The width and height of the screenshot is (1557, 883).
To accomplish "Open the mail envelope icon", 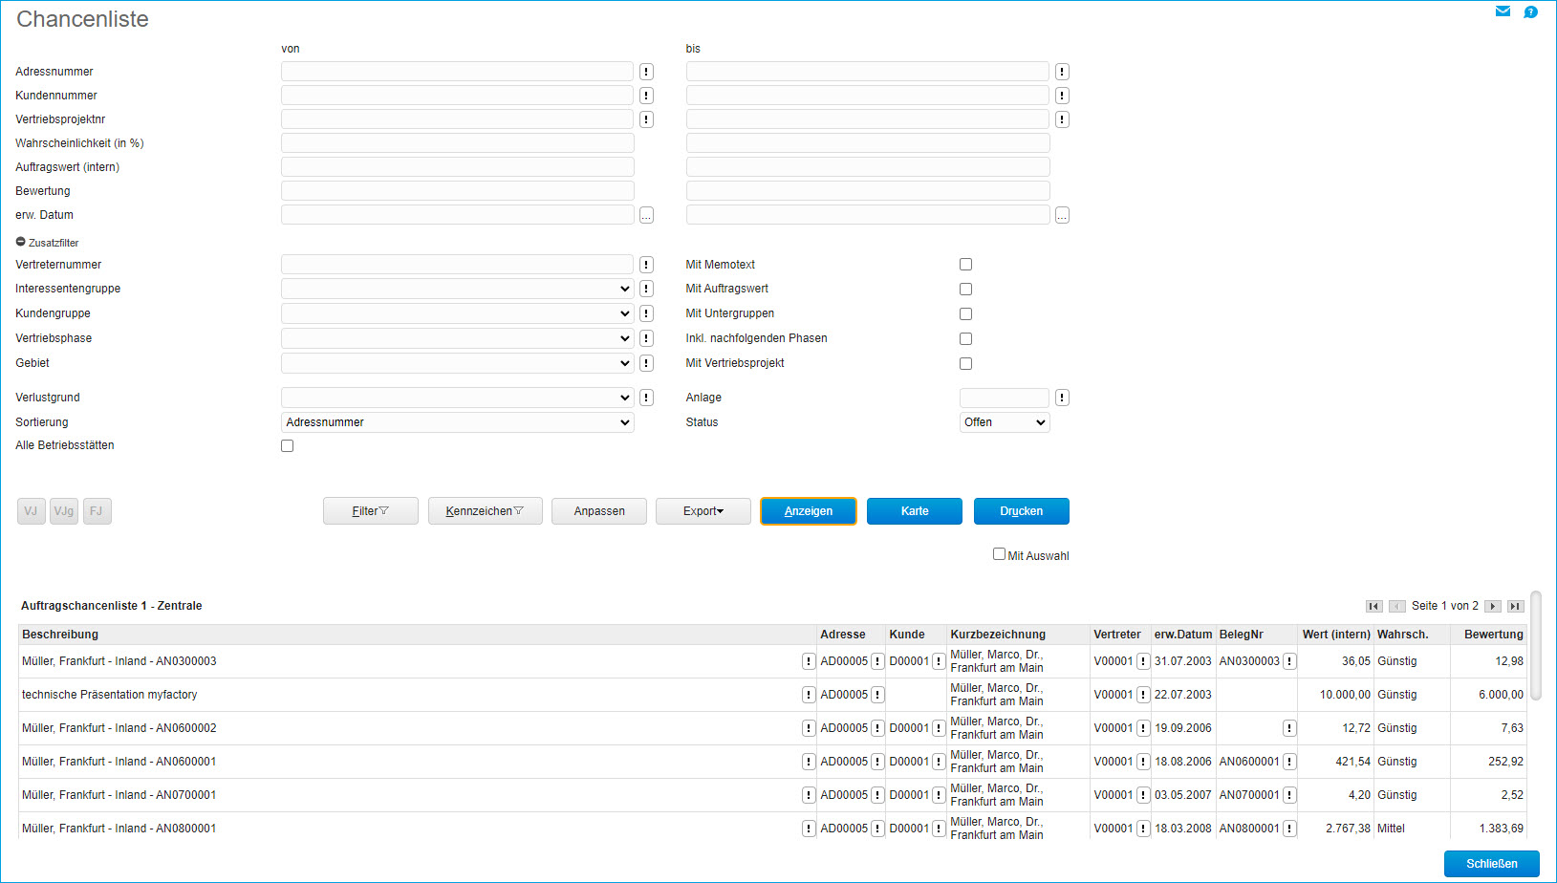I will pos(1503,11).
